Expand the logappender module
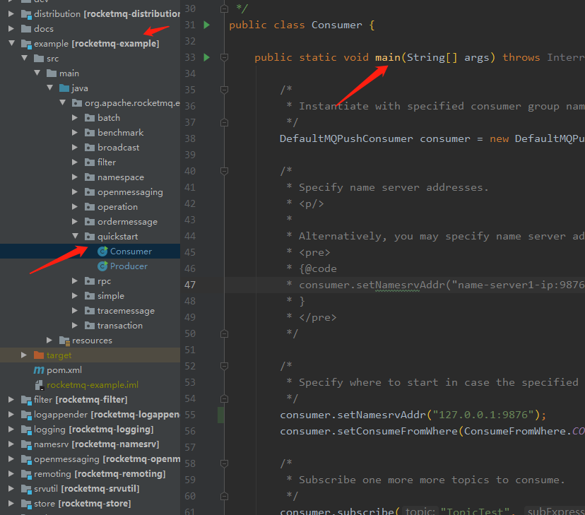 pos(11,414)
